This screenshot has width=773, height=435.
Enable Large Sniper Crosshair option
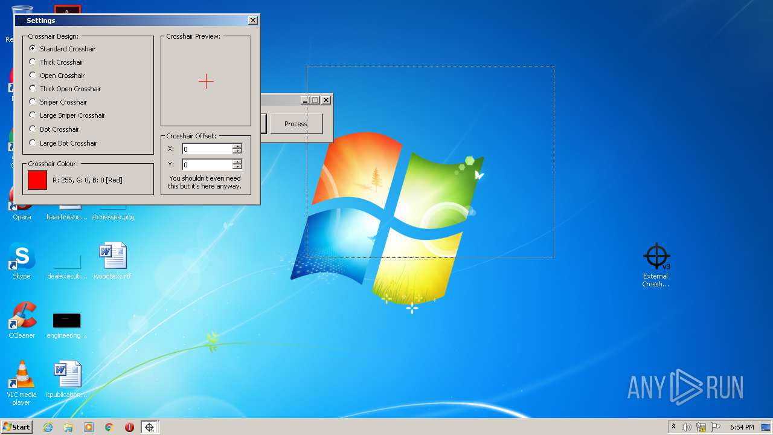point(68,115)
